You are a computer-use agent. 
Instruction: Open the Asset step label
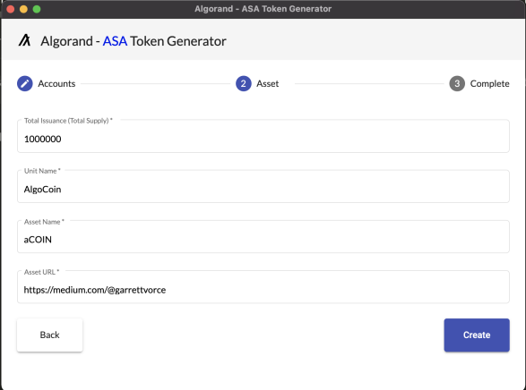pos(267,83)
